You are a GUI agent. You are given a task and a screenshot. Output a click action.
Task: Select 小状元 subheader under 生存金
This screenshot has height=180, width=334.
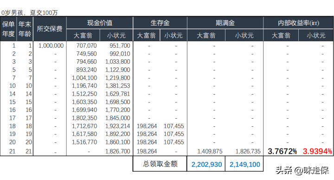click(x=173, y=35)
